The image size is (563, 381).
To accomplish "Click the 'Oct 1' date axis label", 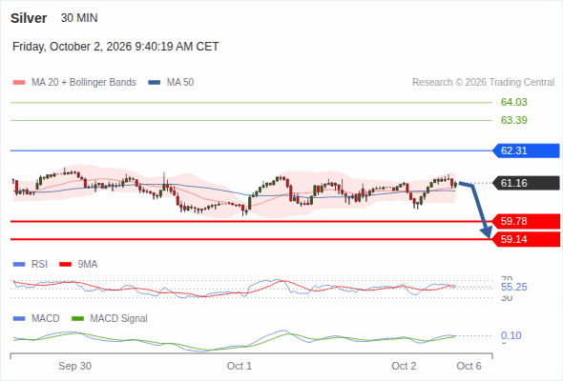I will click(x=240, y=366).
